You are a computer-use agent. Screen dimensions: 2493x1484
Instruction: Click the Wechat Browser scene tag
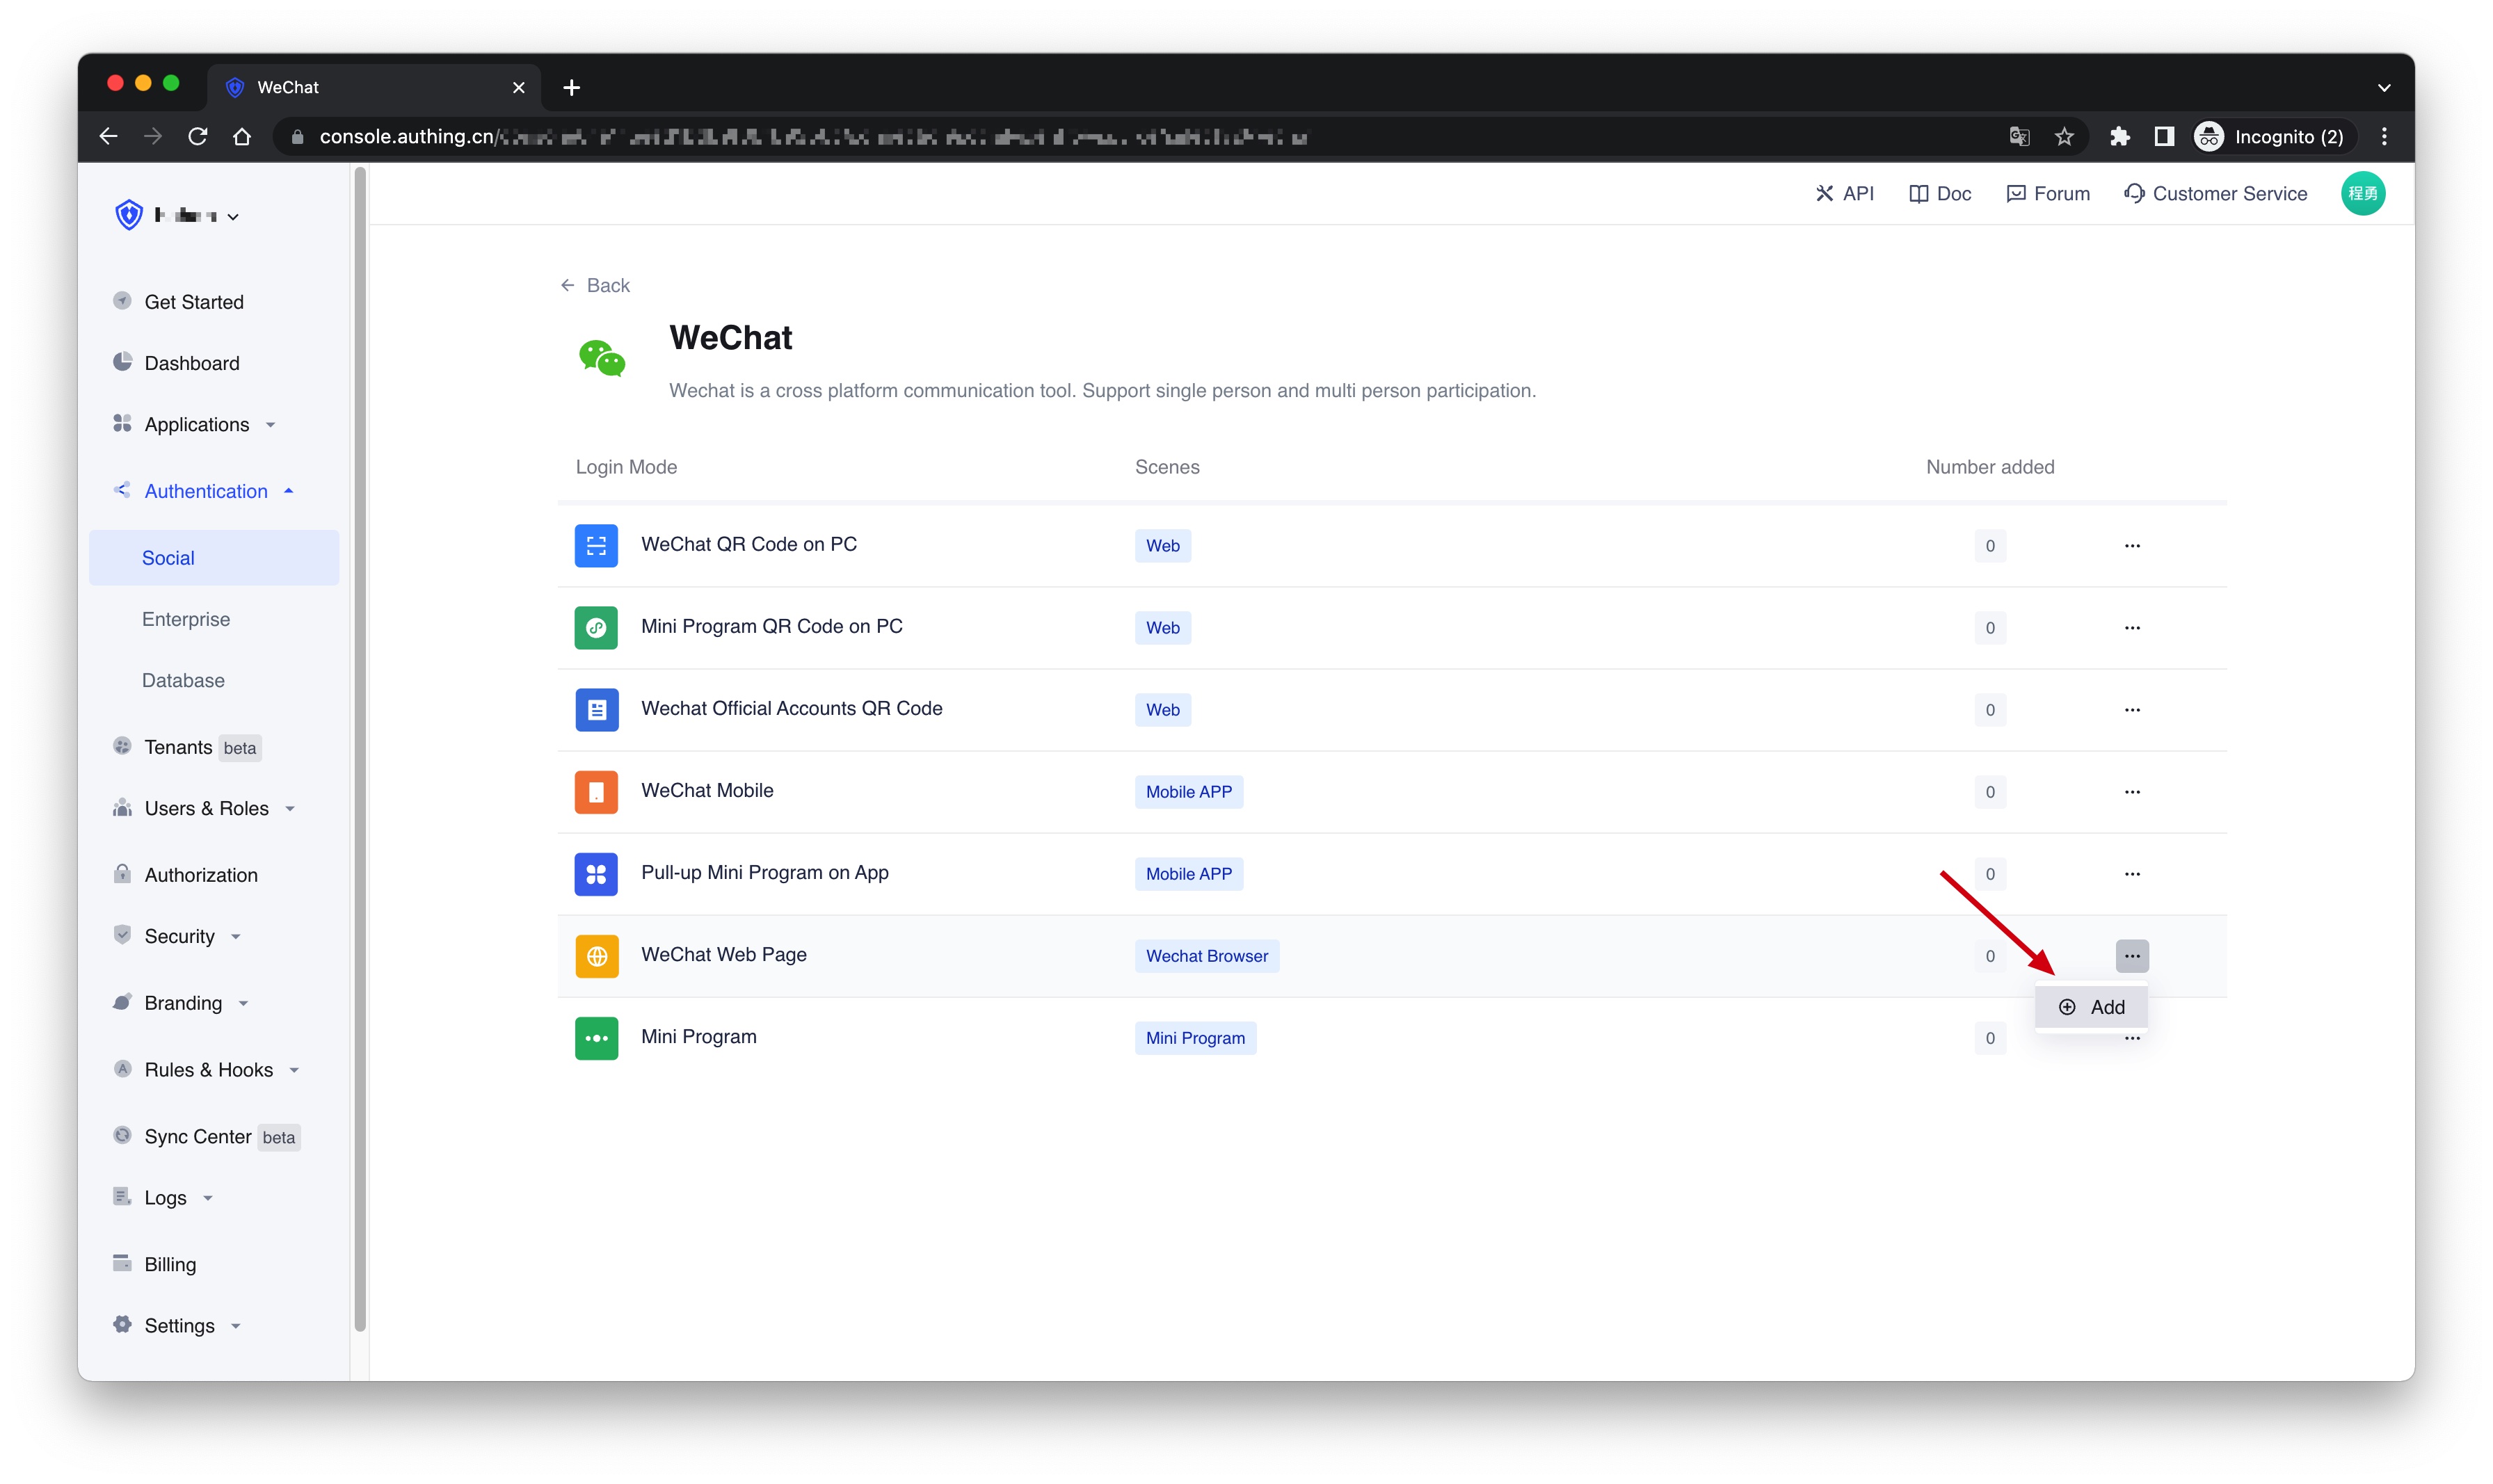point(1206,956)
